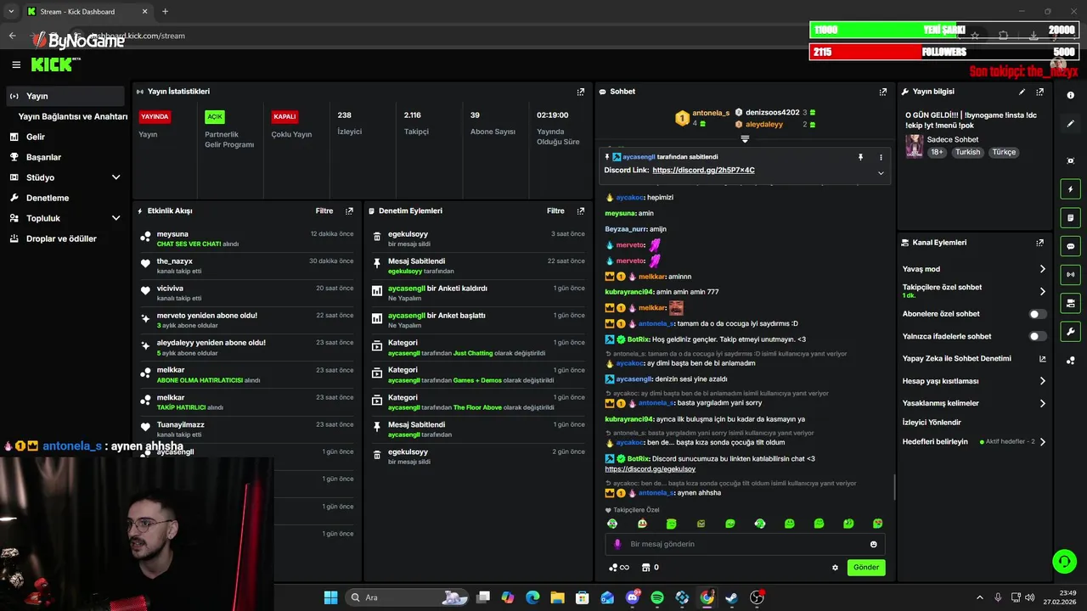The height and width of the screenshot is (611, 1087).
Task: Open Windows Start button
Action: click(330, 597)
